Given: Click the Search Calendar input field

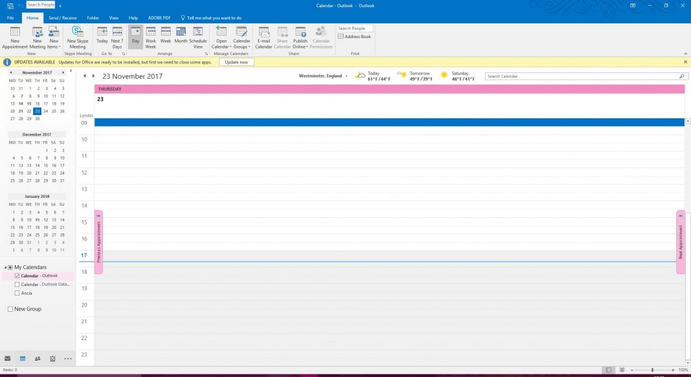Looking at the screenshot, I should coord(582,76).
